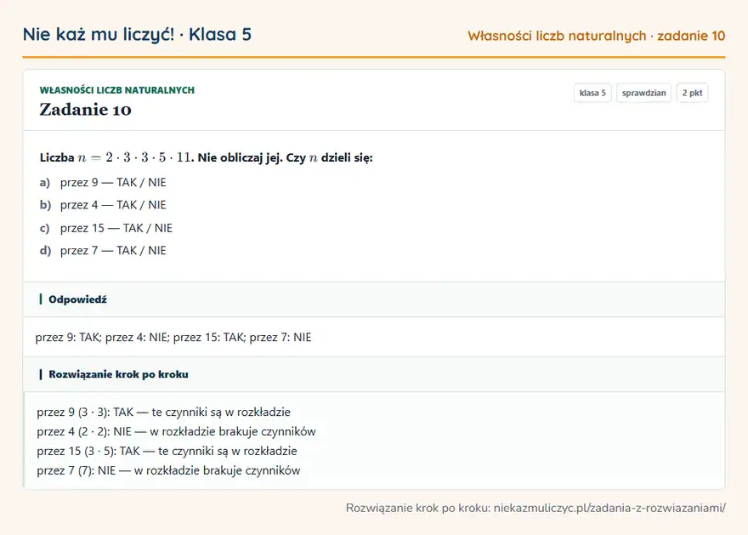The height and width of the screenshot is (535, 748).
Task: Click the 'sprawdzian' tag
Action: pyautogui.click(x=644, y=93)
